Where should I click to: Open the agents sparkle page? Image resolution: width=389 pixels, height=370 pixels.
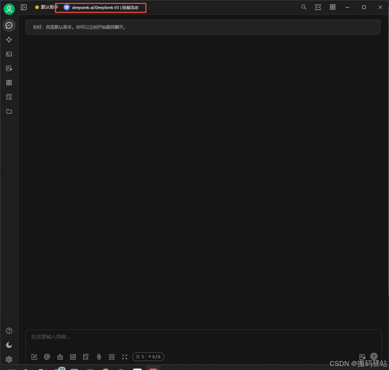tap(9, 40)
